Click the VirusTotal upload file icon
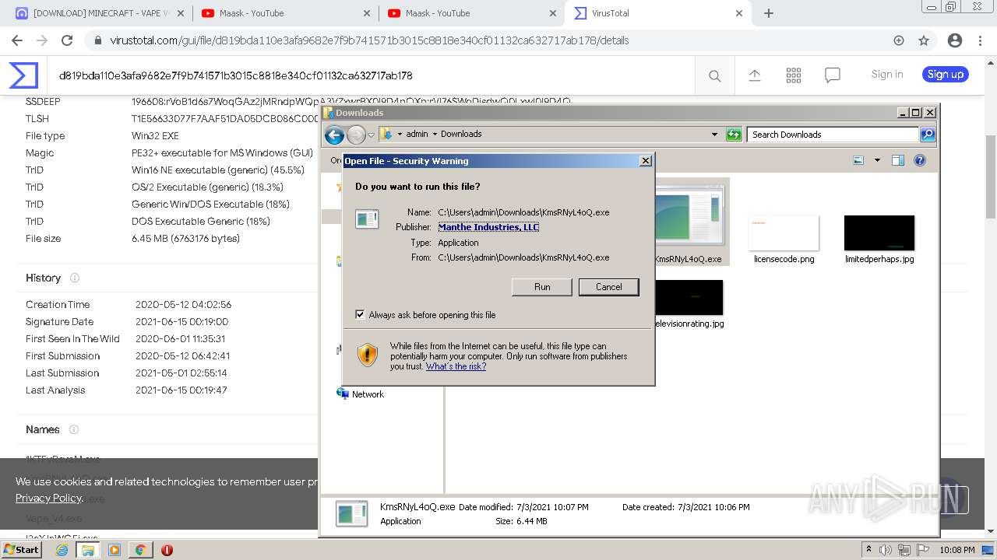Image resolution: width=997 pixels, height=560 pixels. (x=755, y=75)
